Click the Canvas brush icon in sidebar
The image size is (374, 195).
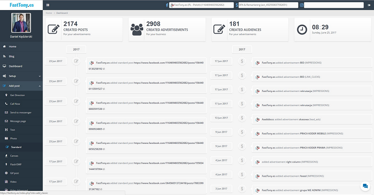[x=6, y=156]
